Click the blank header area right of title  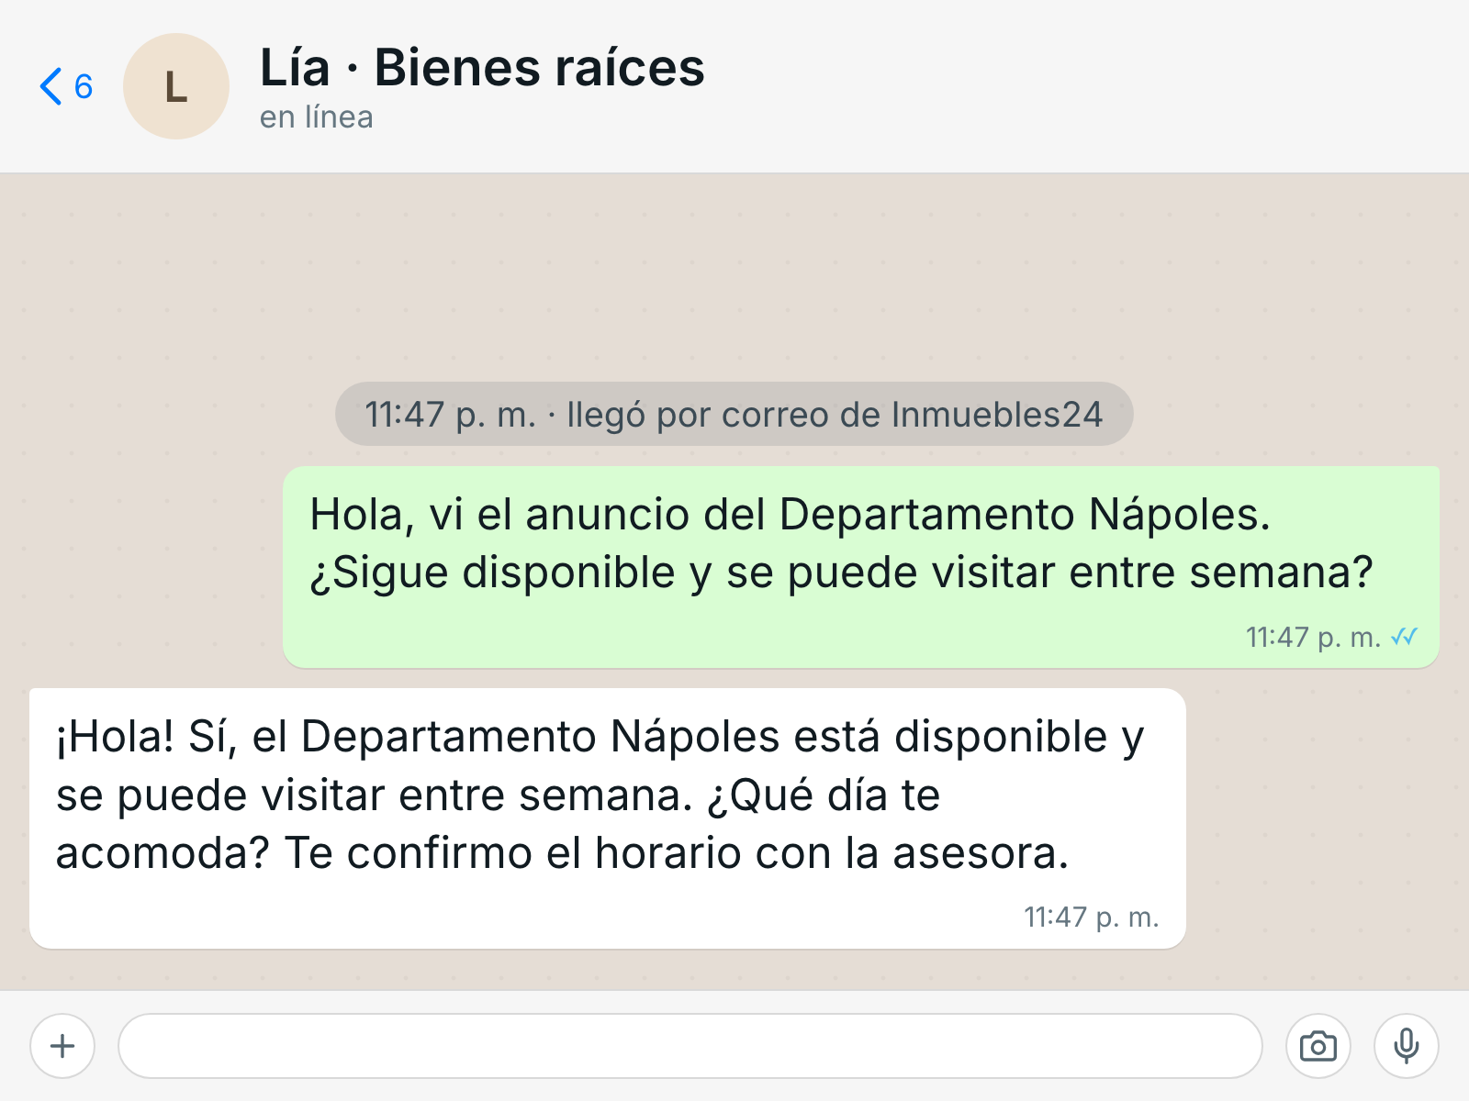tap(1083, 86)
